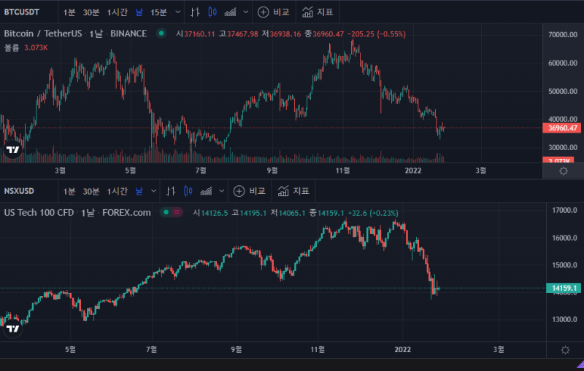The height and width of the screenshot is (371, 584).
Task: Select 15분 interval on BTCUSDT chart
Action: coord(158,12)
